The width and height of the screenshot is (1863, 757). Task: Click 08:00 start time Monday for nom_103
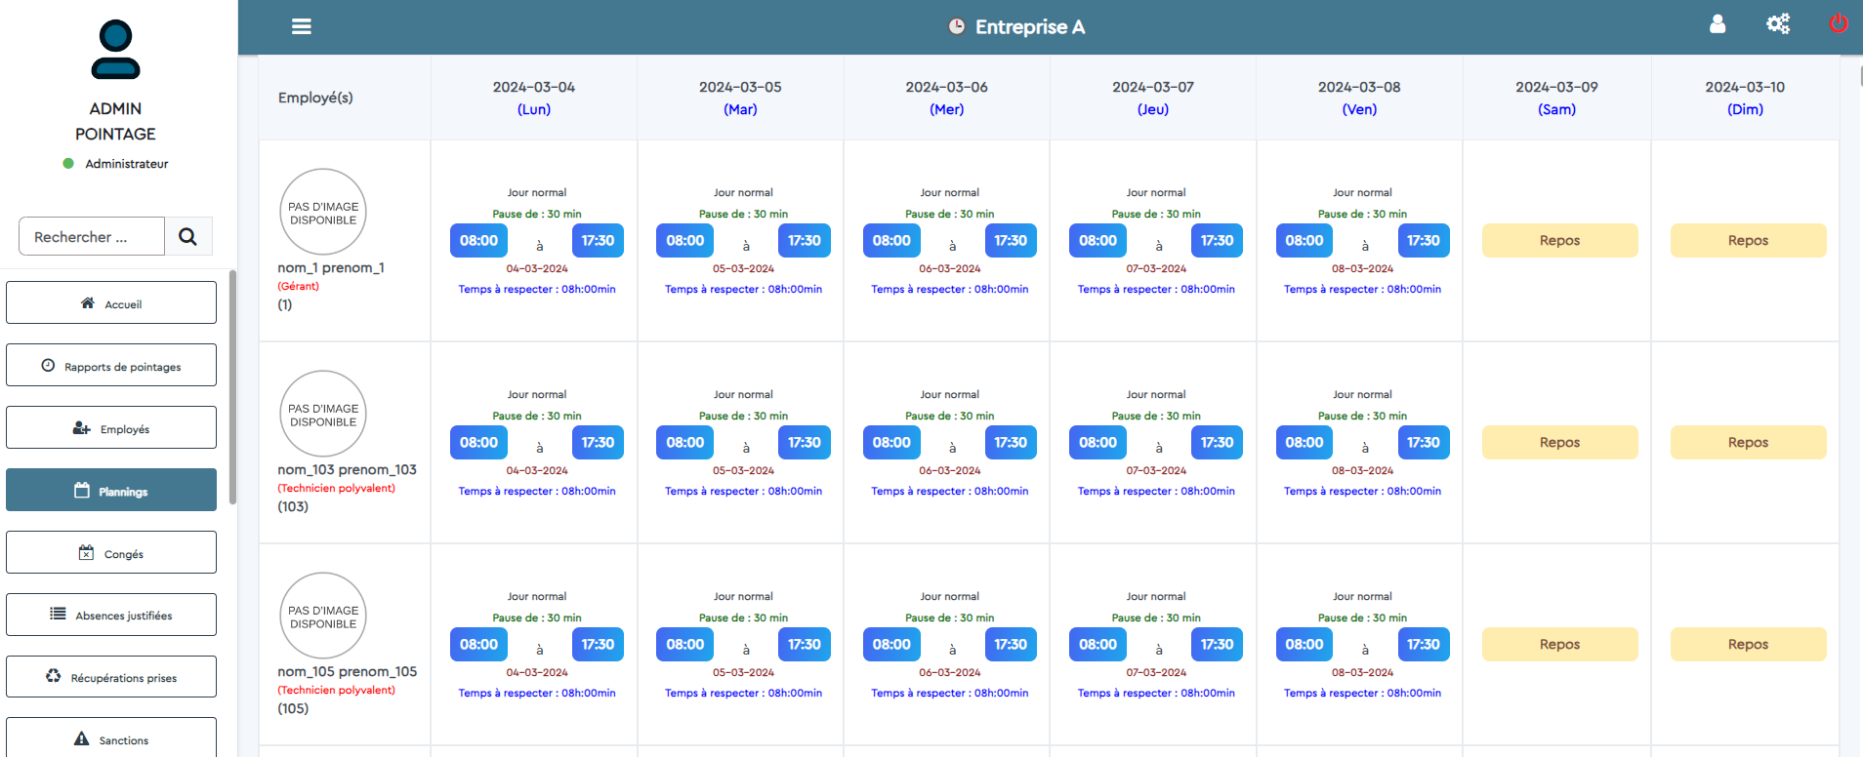(x=478, y=443)
